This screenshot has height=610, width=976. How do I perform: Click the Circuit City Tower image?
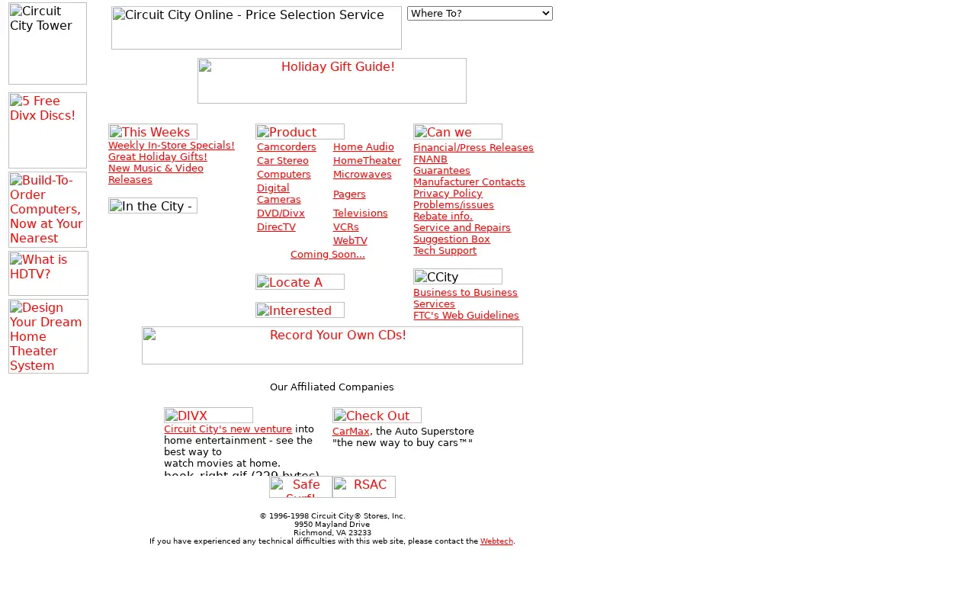tap(47, 43)
